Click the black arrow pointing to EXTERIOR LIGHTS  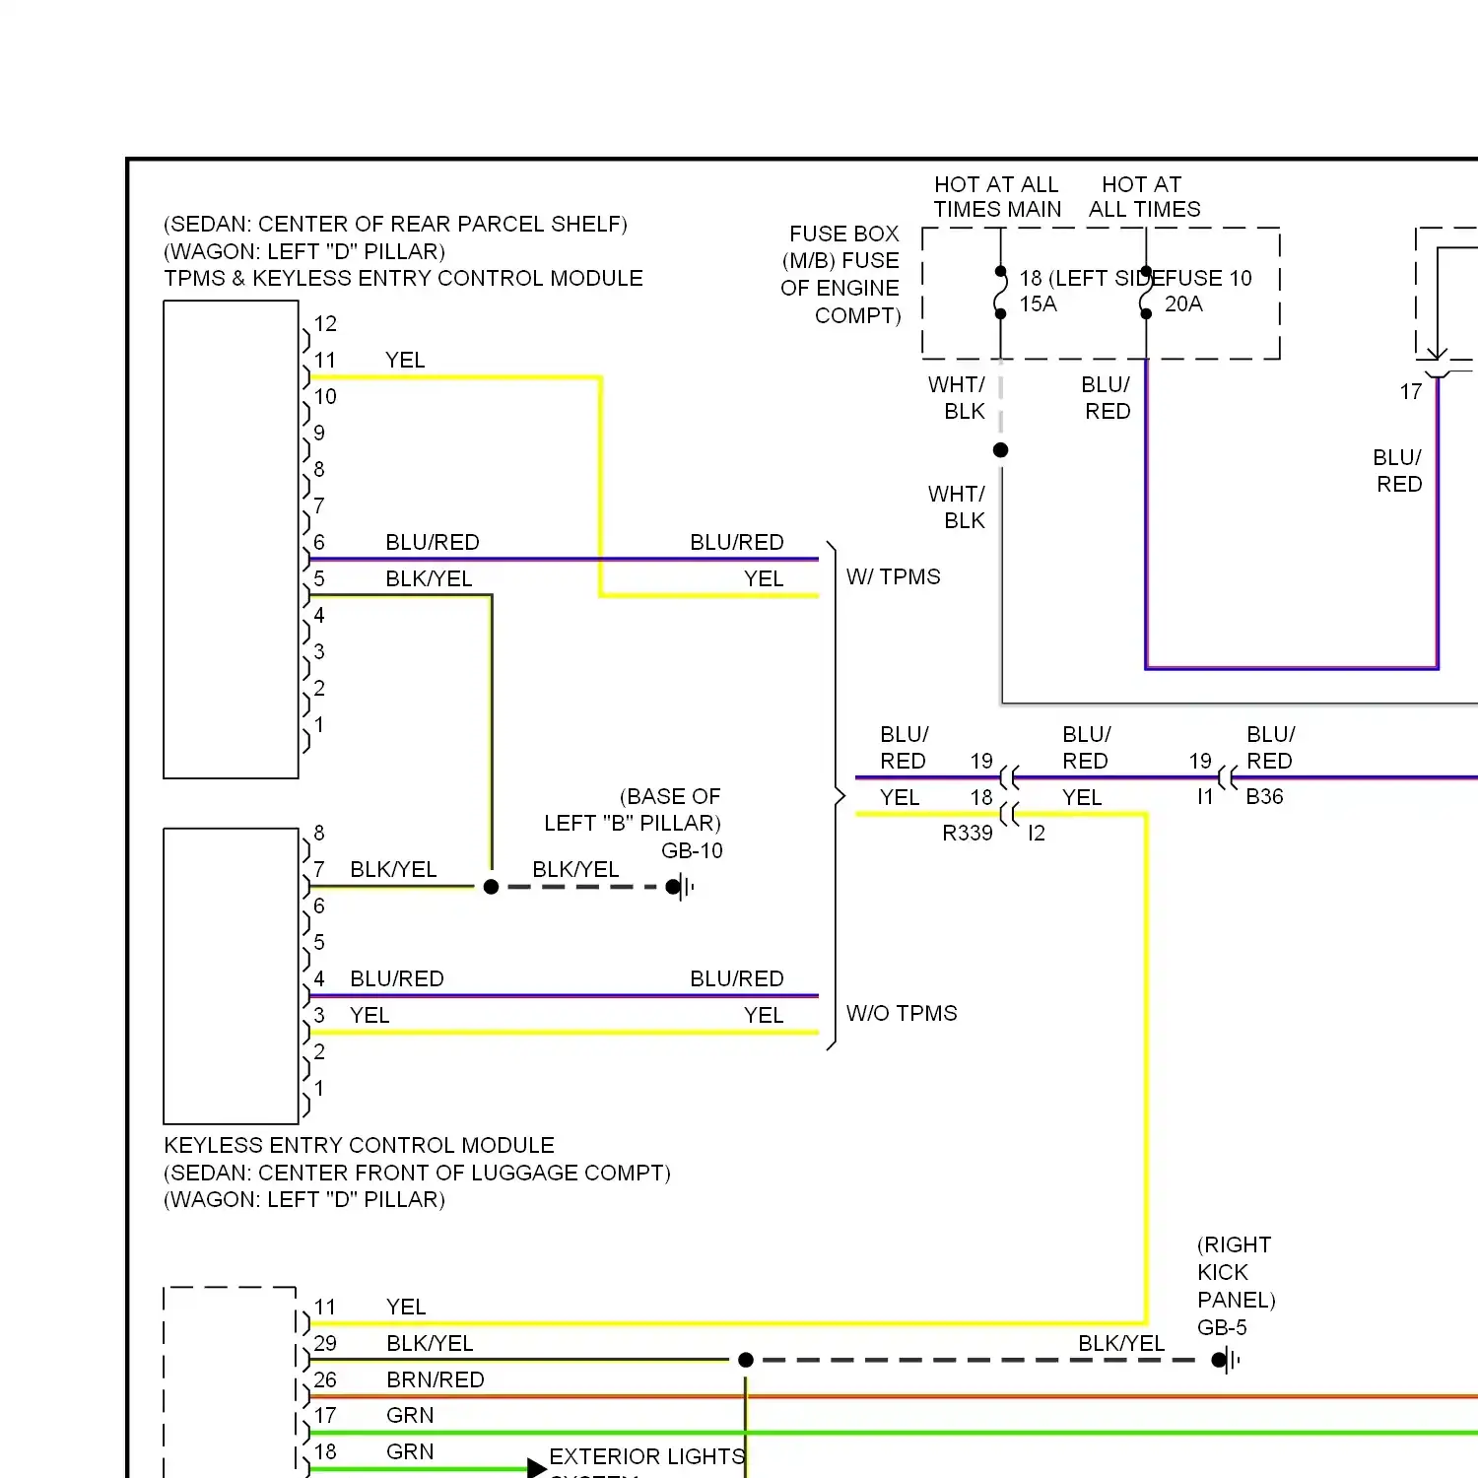537,1468
